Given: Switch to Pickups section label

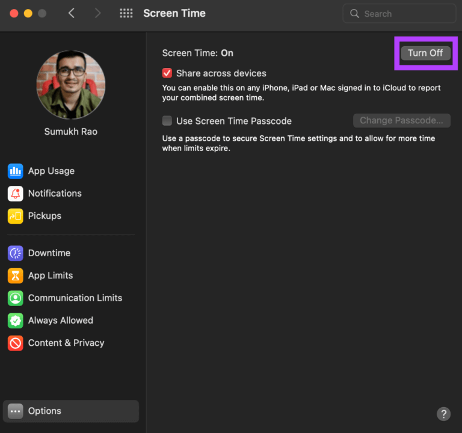Looking at the screenshot, I should click(45, 216).
